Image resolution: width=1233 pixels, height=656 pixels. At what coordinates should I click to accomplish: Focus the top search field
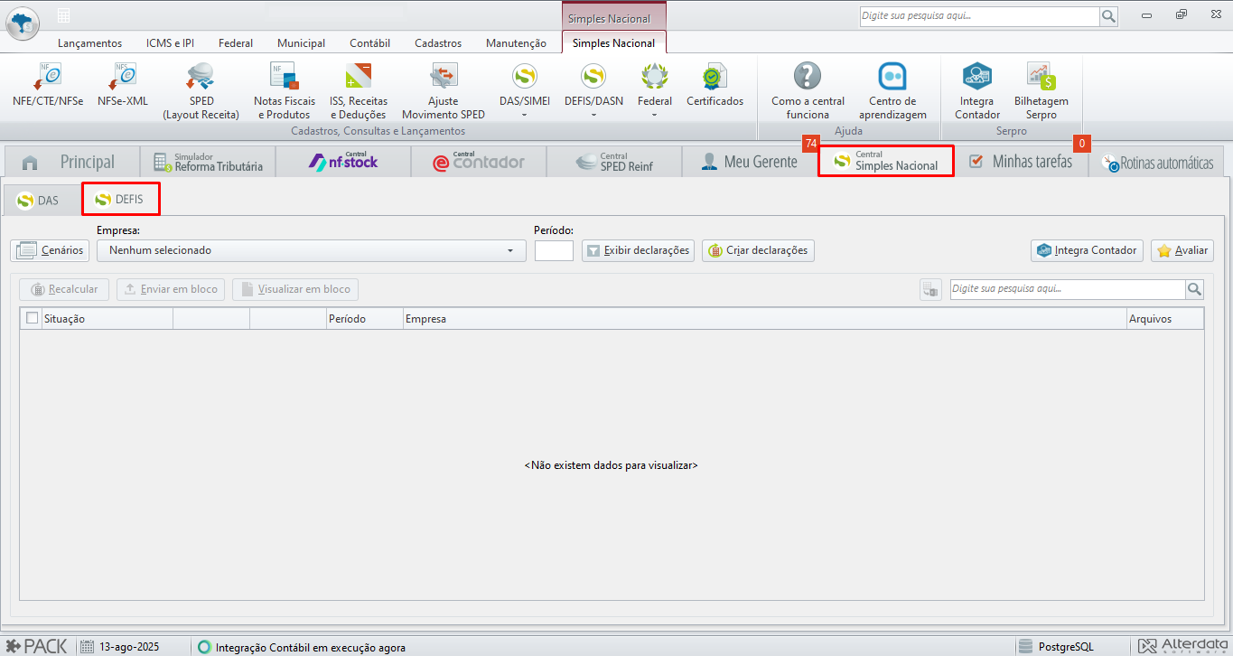click(x=979, y=16)
